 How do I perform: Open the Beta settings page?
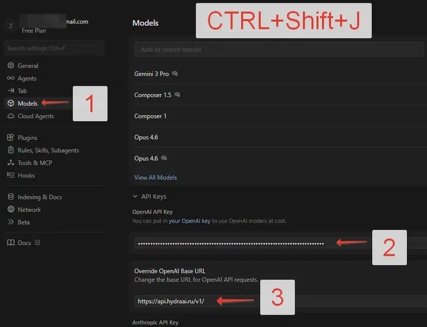pyautogui.click(x=24, y=222)
